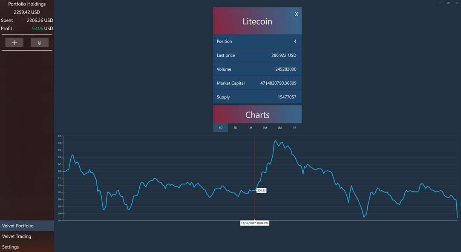Click the 306.33 price tooltip on chart
The width and height of the screenshot is (461, 252).
click(262, 190)
